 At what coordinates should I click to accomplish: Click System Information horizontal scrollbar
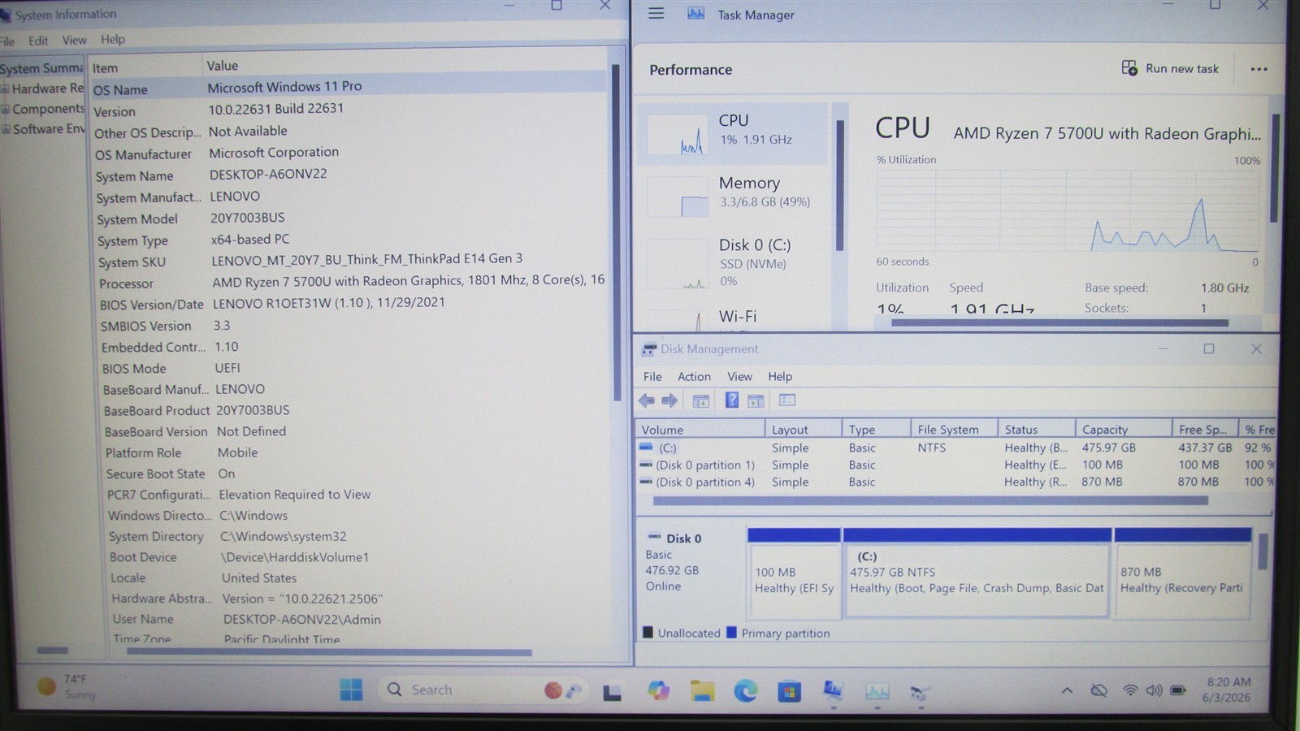click(329, 652)
